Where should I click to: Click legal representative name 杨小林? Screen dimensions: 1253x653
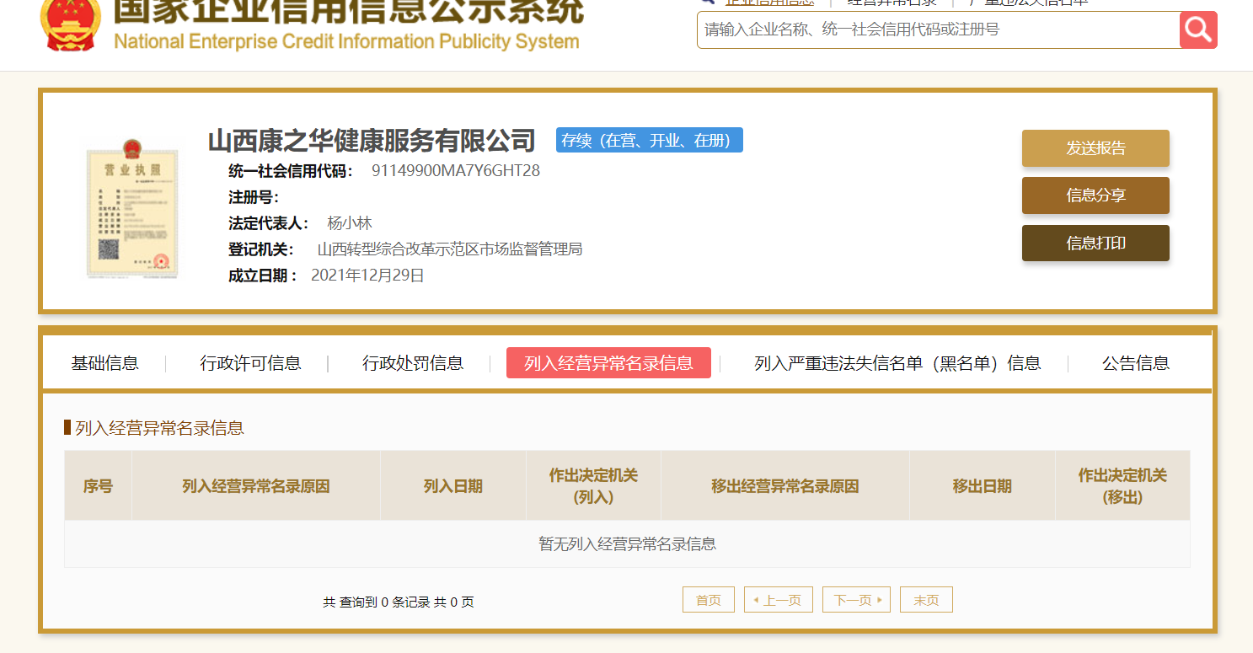click(350, 223)
